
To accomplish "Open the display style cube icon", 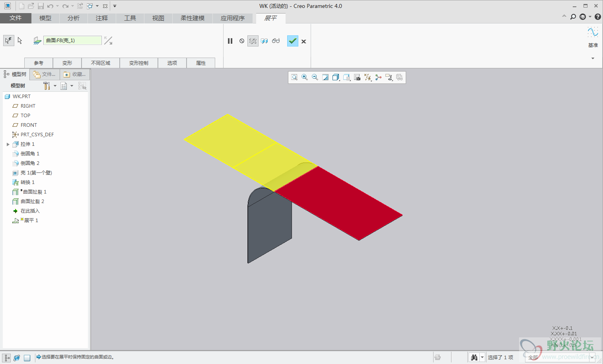I will pyautogui.click(x=336, y=77).
